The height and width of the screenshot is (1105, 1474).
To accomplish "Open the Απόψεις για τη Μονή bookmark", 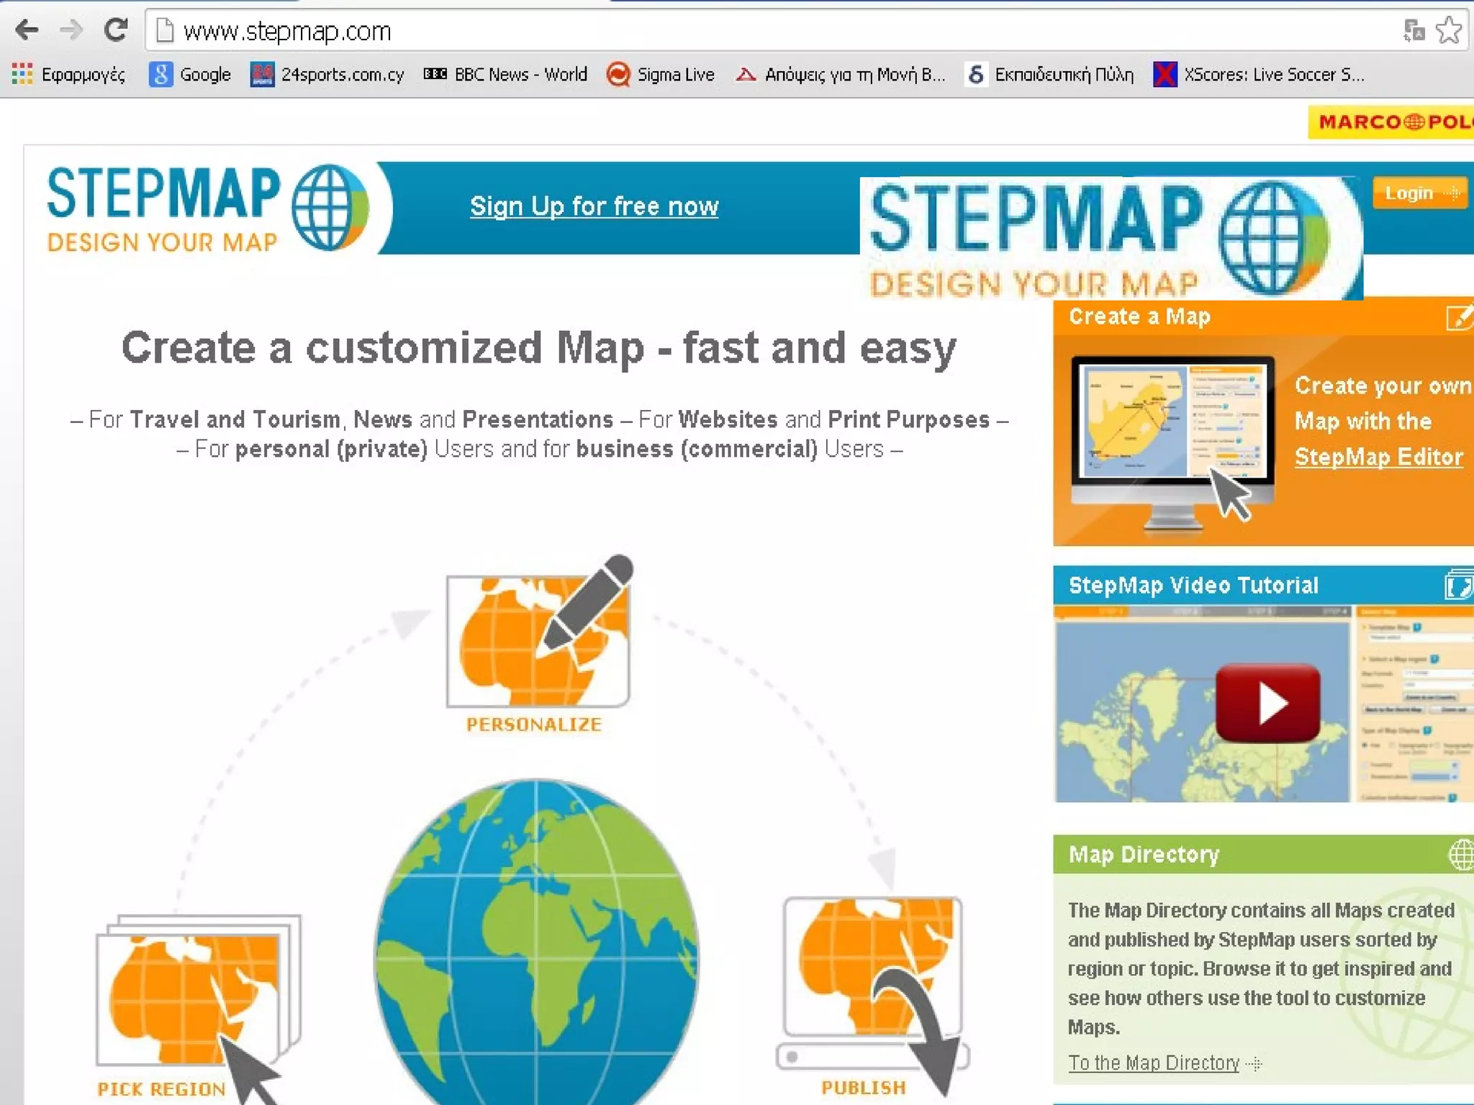I will pyautogui.click(x=840, y=74).
